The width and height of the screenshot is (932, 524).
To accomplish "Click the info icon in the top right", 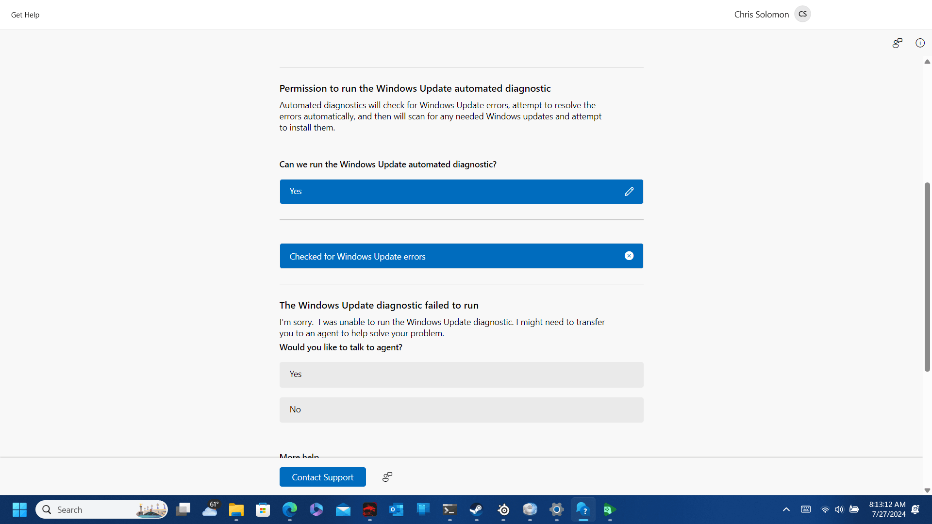I will point(920,43).
